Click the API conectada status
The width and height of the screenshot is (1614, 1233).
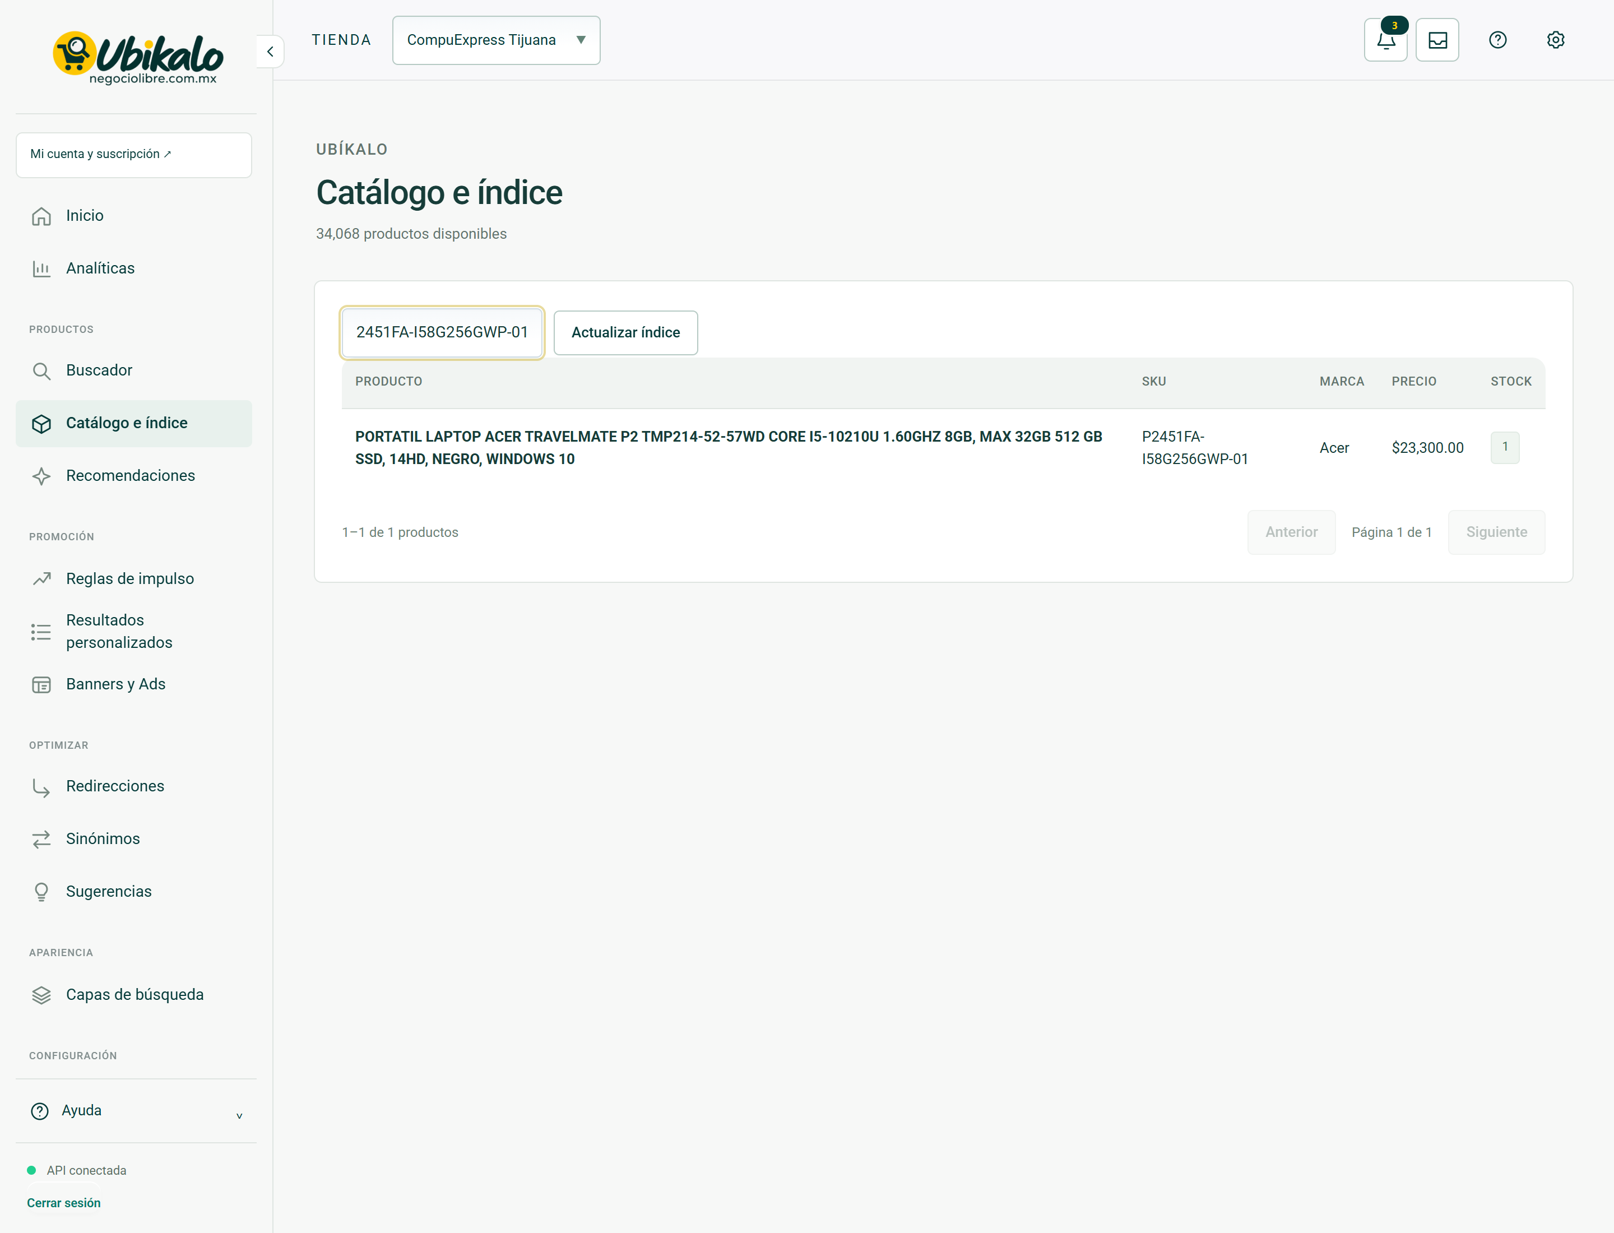(76, 1171)
